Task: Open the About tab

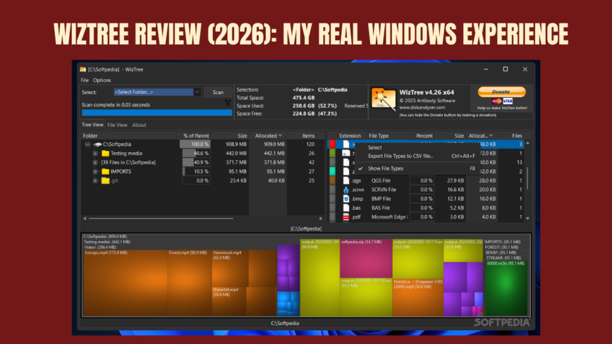Action: click(x=139, y=125)
